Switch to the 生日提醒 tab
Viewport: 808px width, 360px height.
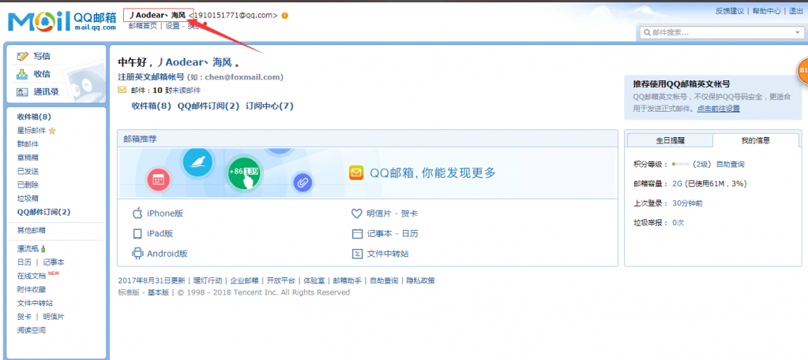point(670,139)
